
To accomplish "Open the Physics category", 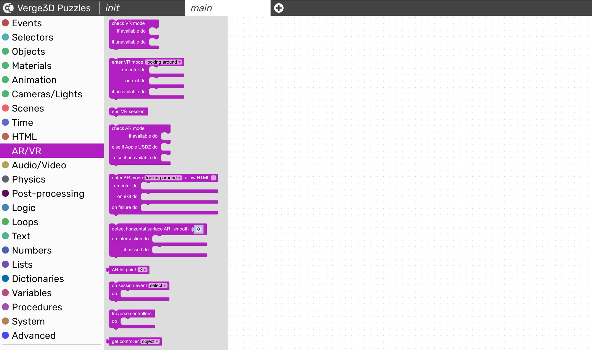I will (x=52, y=179).
